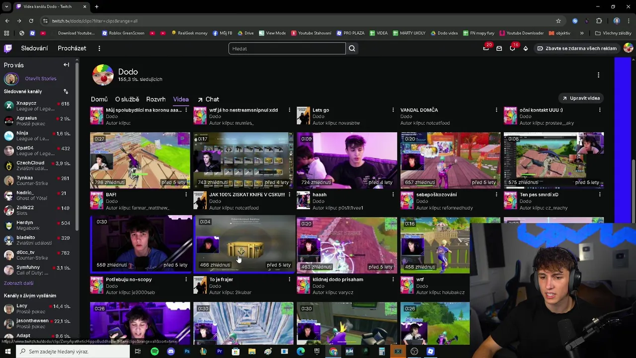Switch to the Domů tab

click(x=99, y=99)
